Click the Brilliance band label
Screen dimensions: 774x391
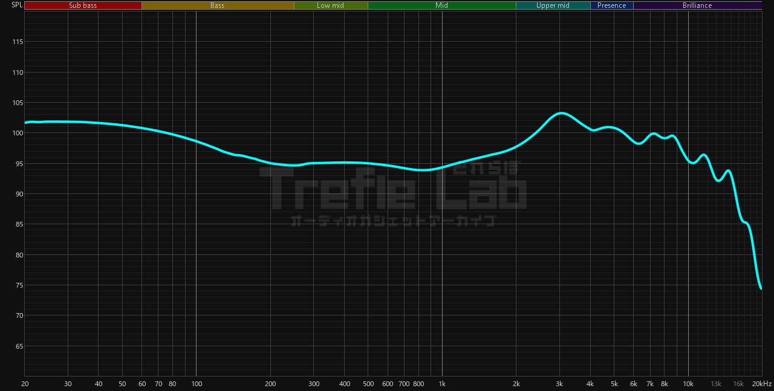point(697,5)
